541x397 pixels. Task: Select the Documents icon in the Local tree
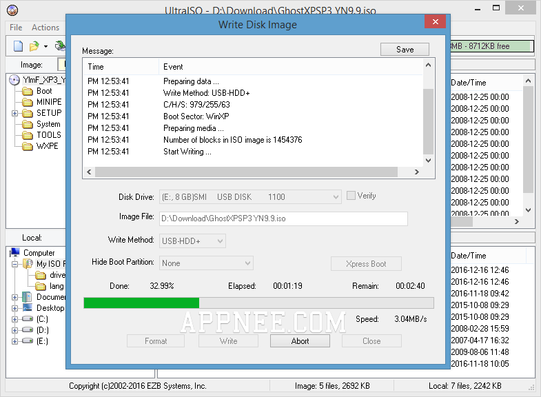28,297
